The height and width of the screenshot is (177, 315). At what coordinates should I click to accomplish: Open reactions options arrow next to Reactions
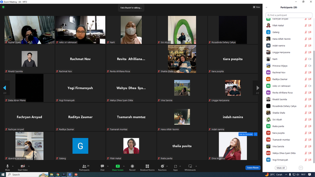click(x=167, y=166)
